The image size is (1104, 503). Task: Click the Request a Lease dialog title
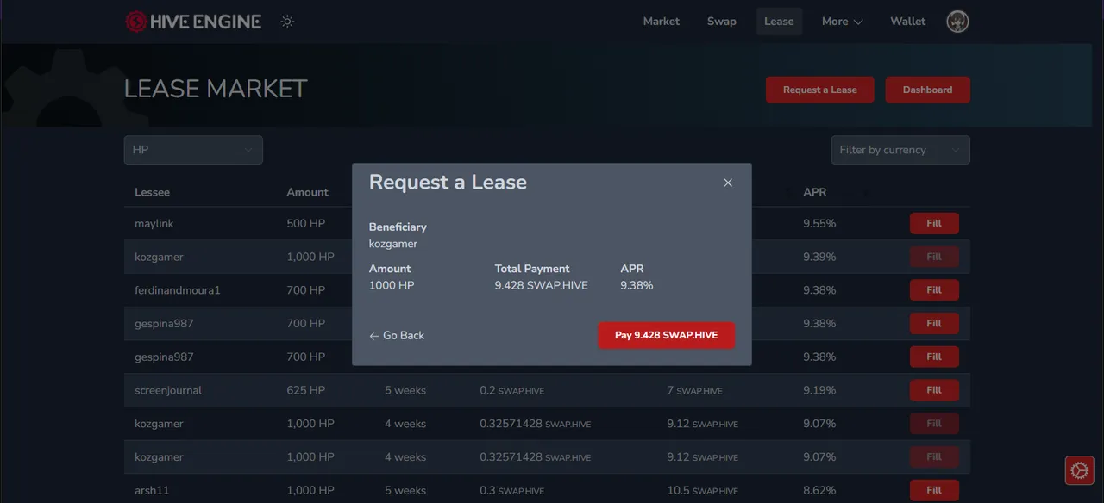pos(448,183)
